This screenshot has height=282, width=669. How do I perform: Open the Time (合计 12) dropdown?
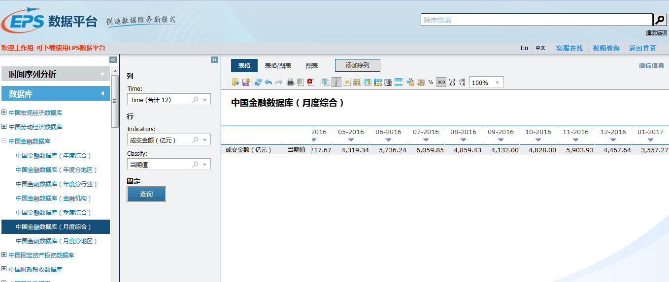point(169,99)
